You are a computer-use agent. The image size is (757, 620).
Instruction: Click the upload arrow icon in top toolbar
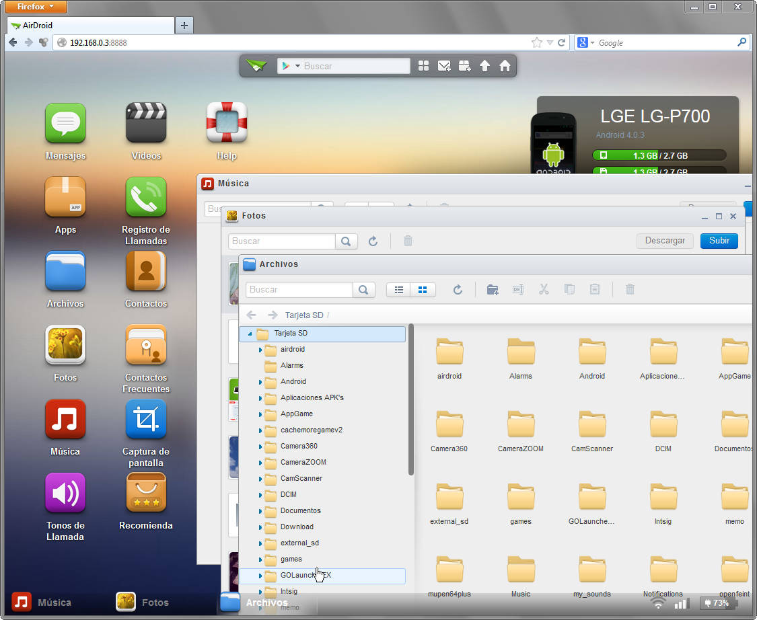[x=484, y=66]
